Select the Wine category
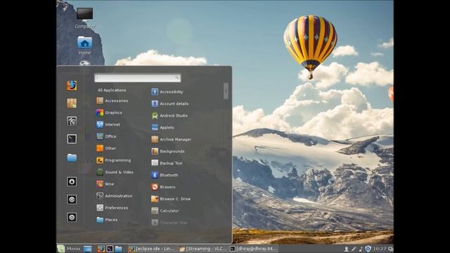This screenshot has width=450, height=253. point(105,184)
